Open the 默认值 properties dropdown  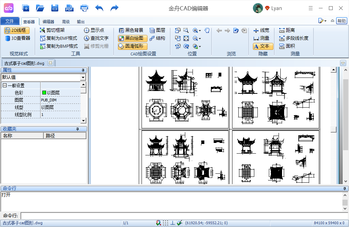coord(83,78)
